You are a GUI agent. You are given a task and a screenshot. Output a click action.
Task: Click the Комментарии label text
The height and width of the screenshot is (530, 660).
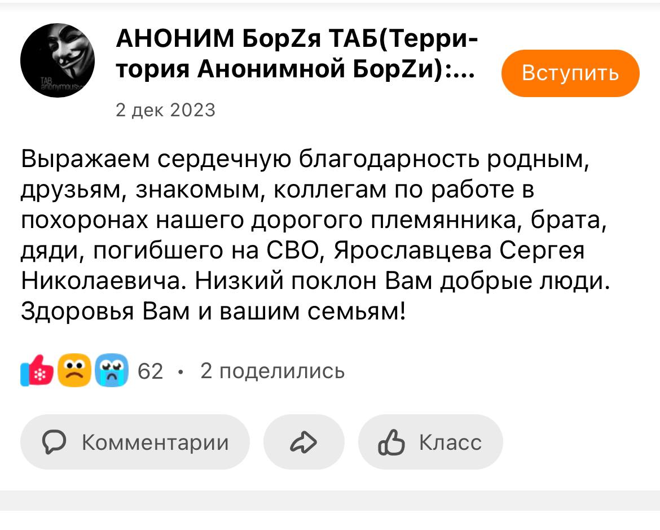156,443
